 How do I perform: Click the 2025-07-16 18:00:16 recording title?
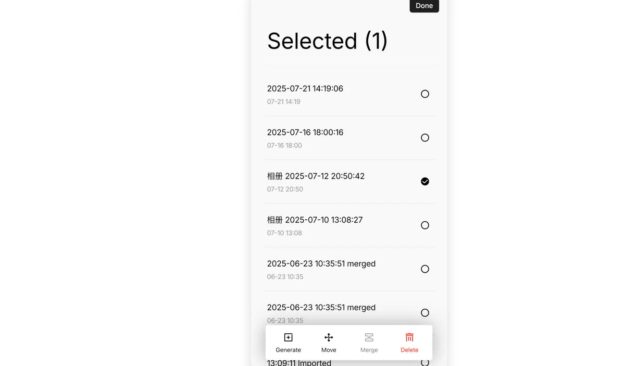(305, 132)
